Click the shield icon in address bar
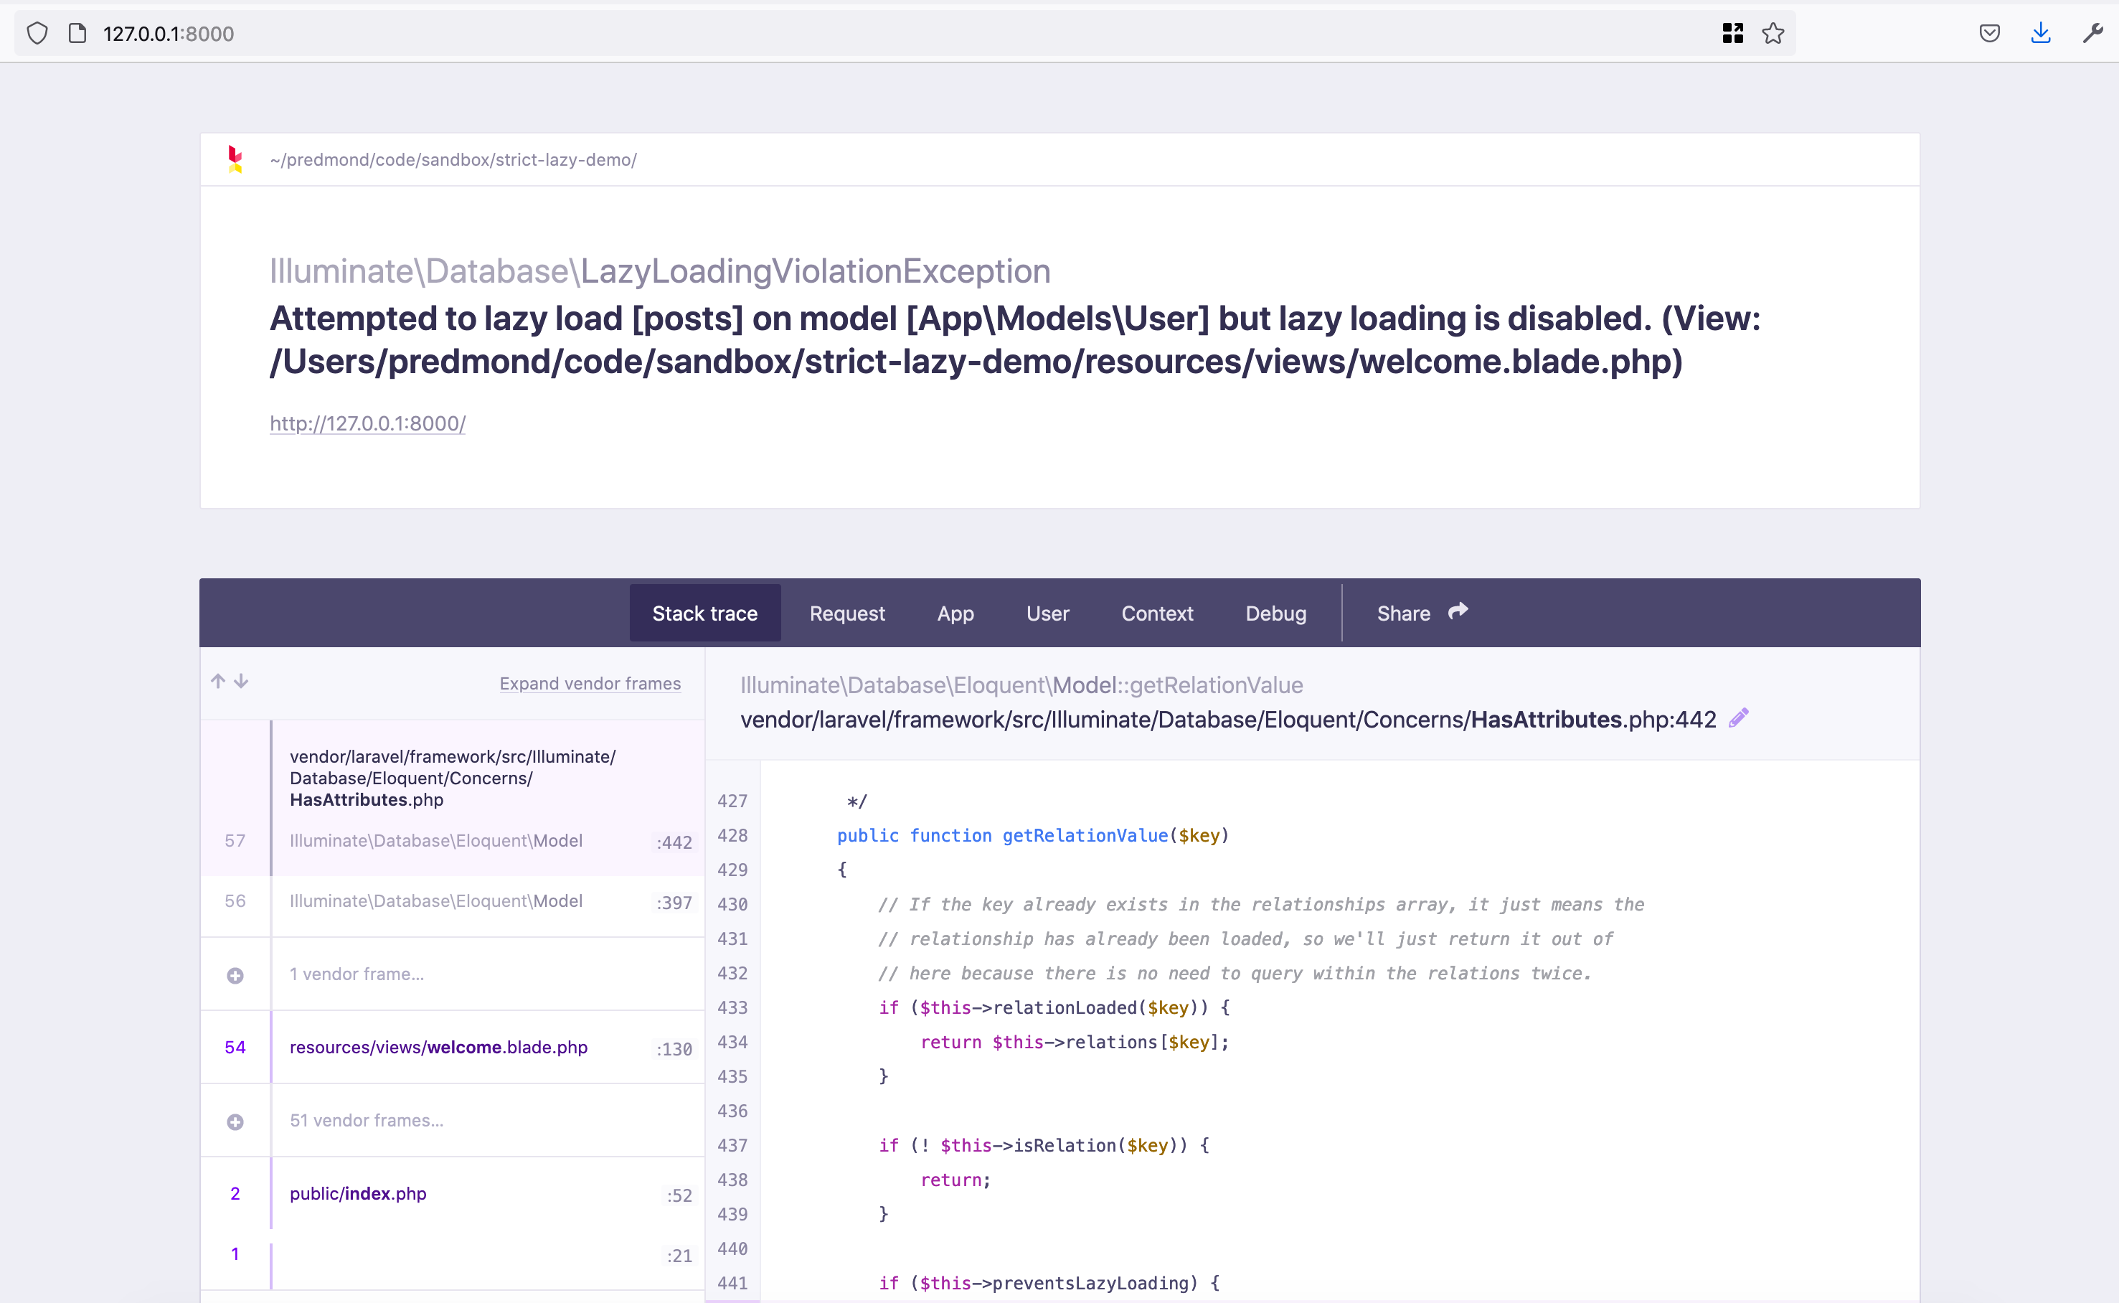 (37, 32)
